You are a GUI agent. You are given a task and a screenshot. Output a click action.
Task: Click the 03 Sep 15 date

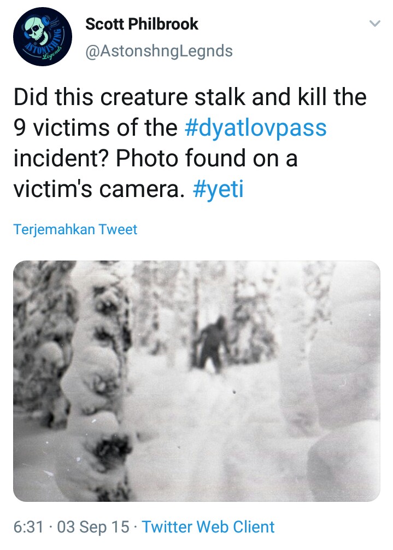93,527
